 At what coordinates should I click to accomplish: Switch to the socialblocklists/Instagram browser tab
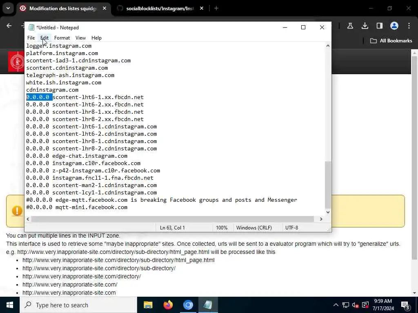click(x=160, y=9)
